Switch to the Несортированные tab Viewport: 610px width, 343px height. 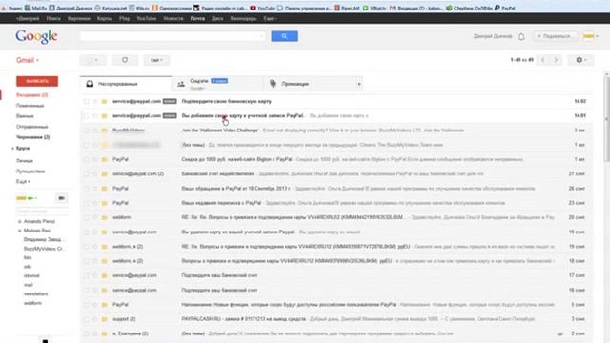tap(126, 84)
